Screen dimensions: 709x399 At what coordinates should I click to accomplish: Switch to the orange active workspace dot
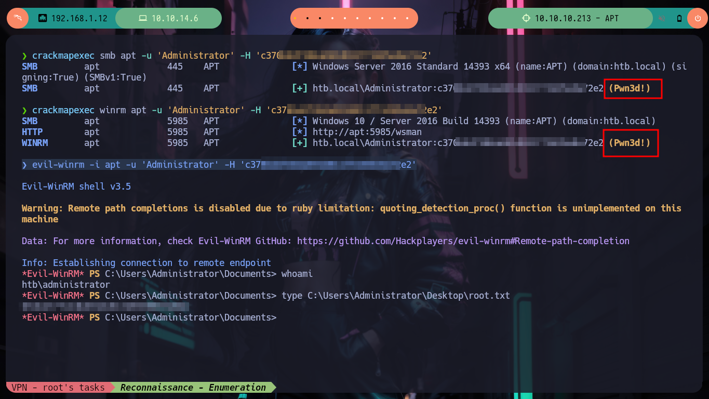coord(295,18)
